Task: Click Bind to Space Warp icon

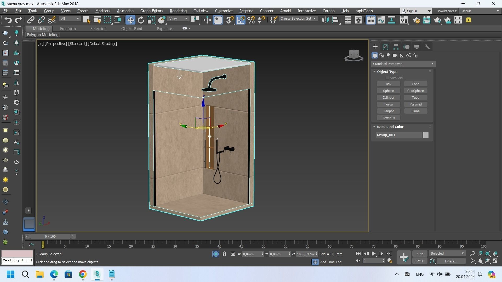Action: [52, 20]
